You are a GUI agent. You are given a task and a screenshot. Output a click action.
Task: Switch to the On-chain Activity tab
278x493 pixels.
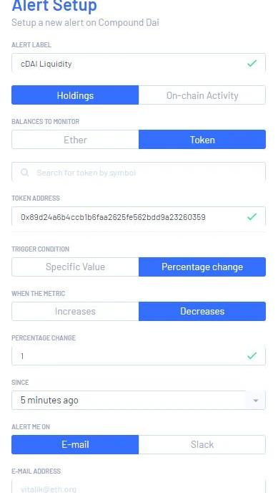202,95
